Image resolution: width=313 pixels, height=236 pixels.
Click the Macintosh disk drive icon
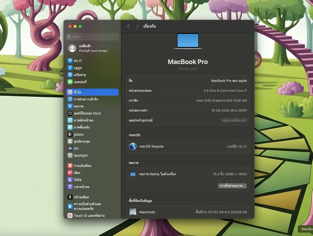coord(133,212)
